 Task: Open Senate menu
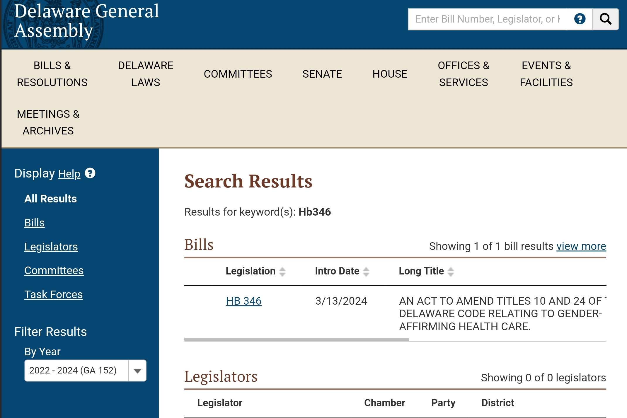tap(322, 74)
